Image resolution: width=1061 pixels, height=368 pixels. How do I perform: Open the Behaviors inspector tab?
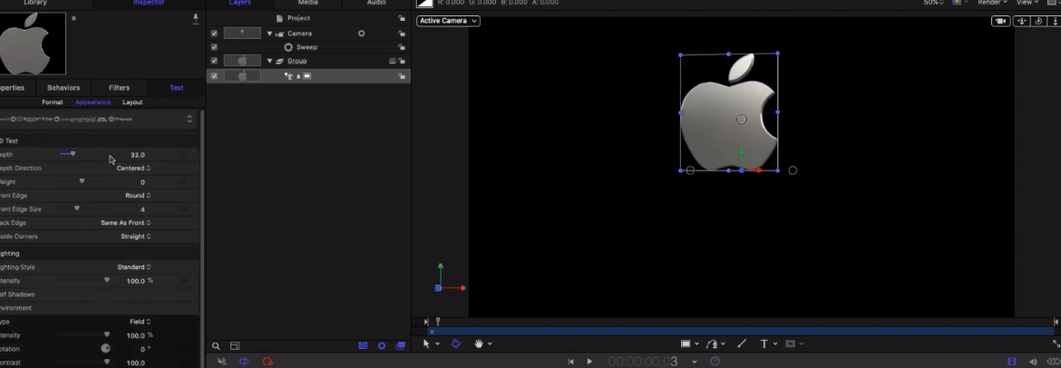(x=63, y=88)
